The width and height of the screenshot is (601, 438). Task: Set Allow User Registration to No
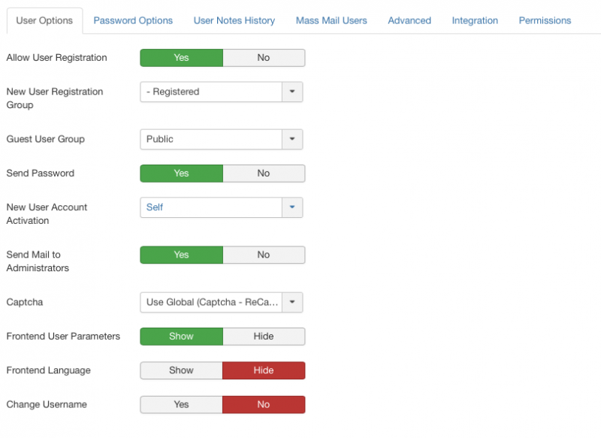(264, 58)
